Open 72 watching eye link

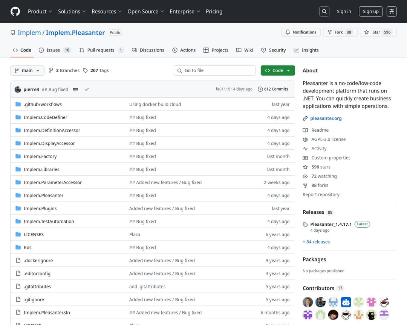coord(320,176)
